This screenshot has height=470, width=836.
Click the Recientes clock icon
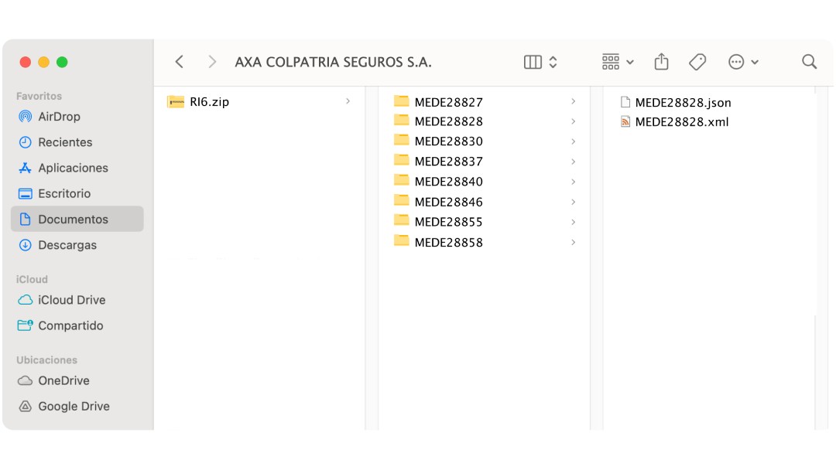point(25,142)
